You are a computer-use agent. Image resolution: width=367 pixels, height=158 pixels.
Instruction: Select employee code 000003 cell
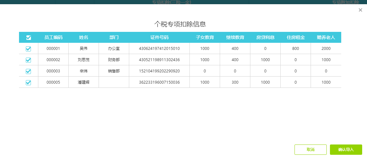click(53, 71)
